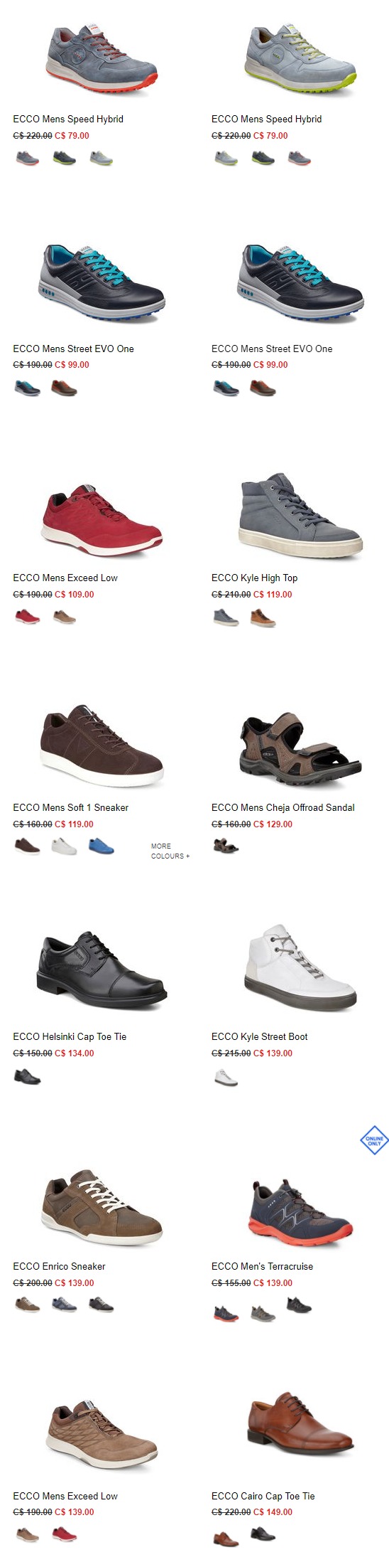Open ECCO Mens Cheja Offroad Sandal link

coord(283,807)
